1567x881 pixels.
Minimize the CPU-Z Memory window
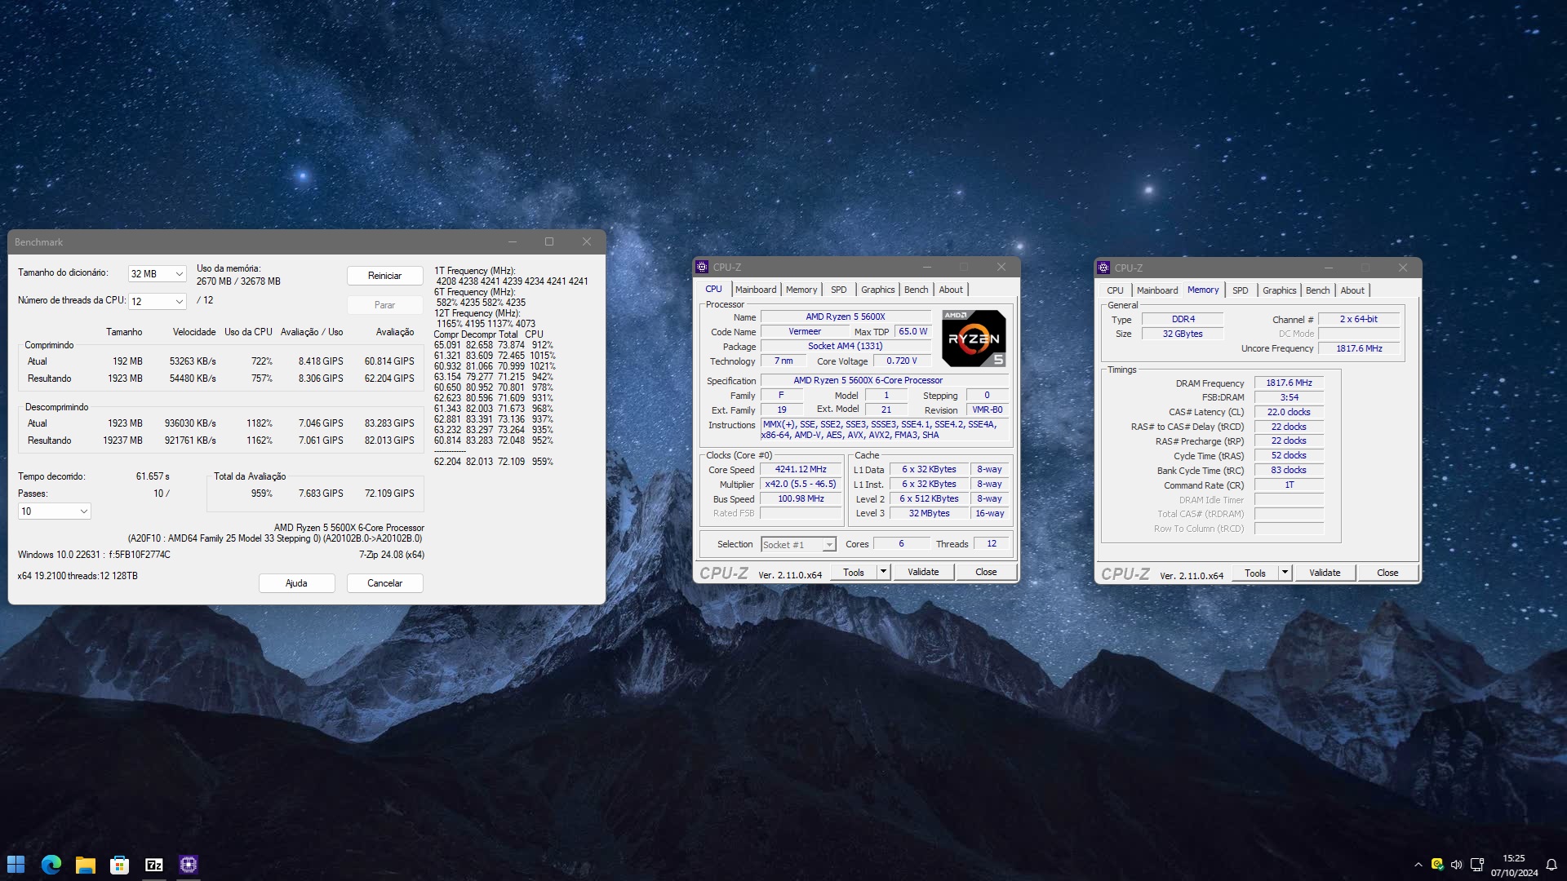[1329, 268]
